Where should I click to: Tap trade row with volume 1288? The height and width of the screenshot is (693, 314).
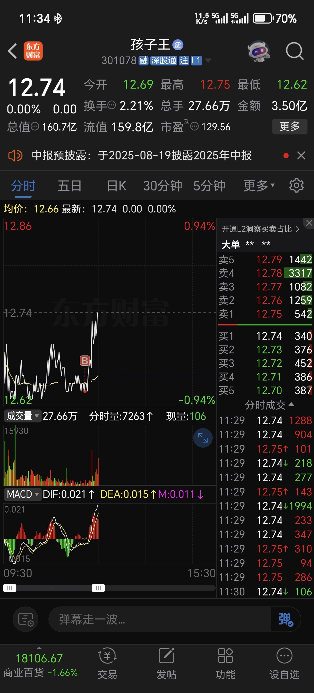(x=265, y=420)
